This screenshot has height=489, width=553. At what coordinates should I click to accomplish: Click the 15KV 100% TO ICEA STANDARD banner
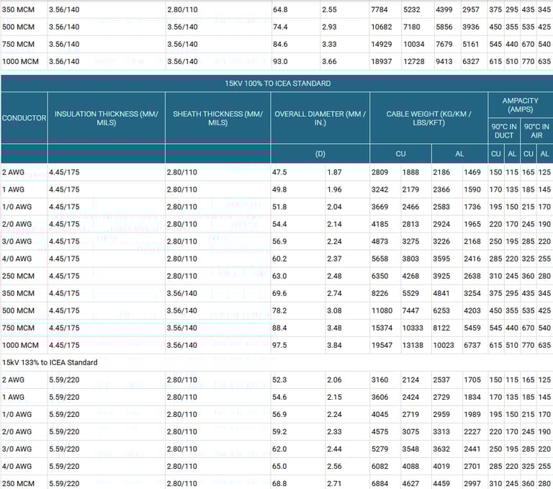(276, 84)
